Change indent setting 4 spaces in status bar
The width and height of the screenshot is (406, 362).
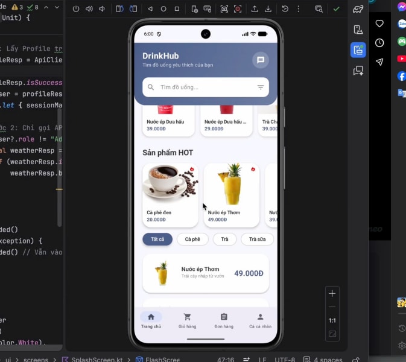point(328,360)
